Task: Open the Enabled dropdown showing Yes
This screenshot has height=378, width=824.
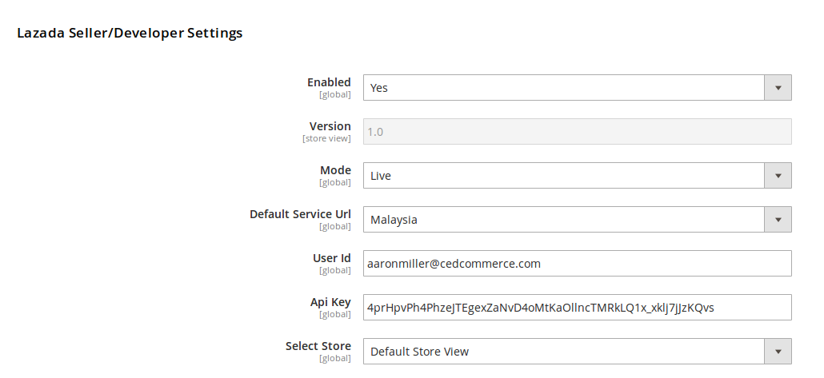Action: click(x=577, y=88)
